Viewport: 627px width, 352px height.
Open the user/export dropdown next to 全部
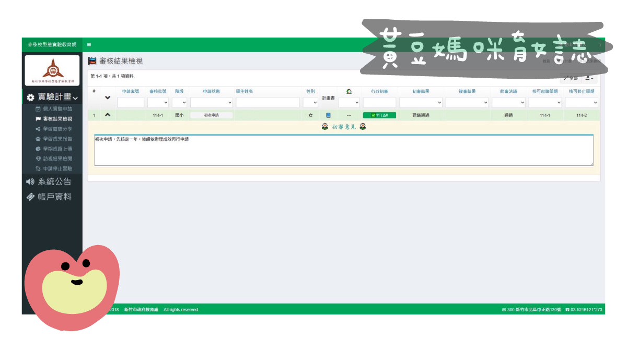[x=589, y=78]
